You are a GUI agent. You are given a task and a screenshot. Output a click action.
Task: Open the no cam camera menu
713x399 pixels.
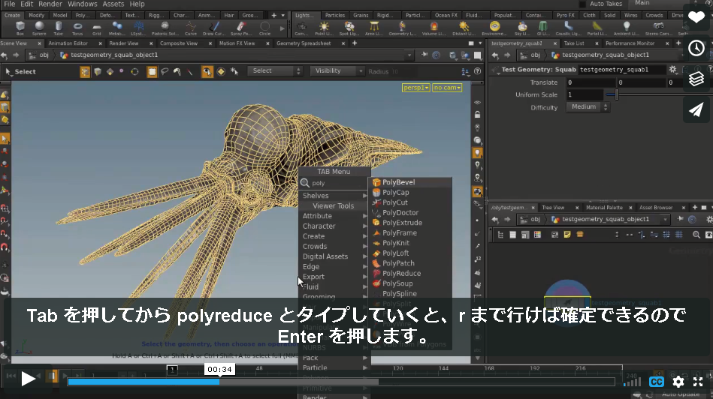pyautogui.click(x=447, y=88)
